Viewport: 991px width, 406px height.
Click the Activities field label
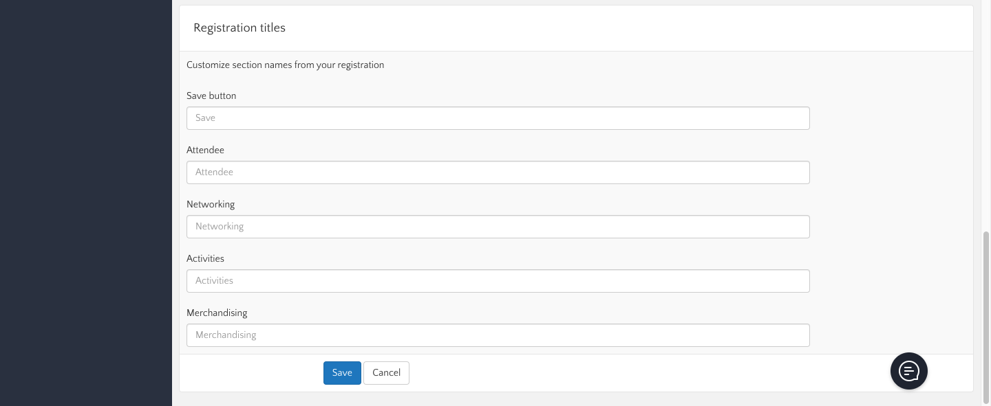205,259
